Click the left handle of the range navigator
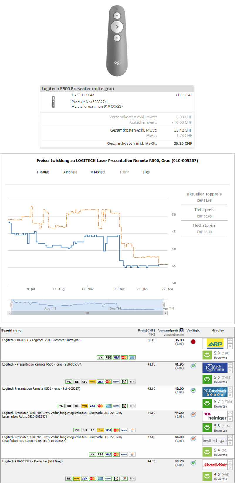Viewport: 235px width, 483px height. pyautogui.click(x=12, y=305)
